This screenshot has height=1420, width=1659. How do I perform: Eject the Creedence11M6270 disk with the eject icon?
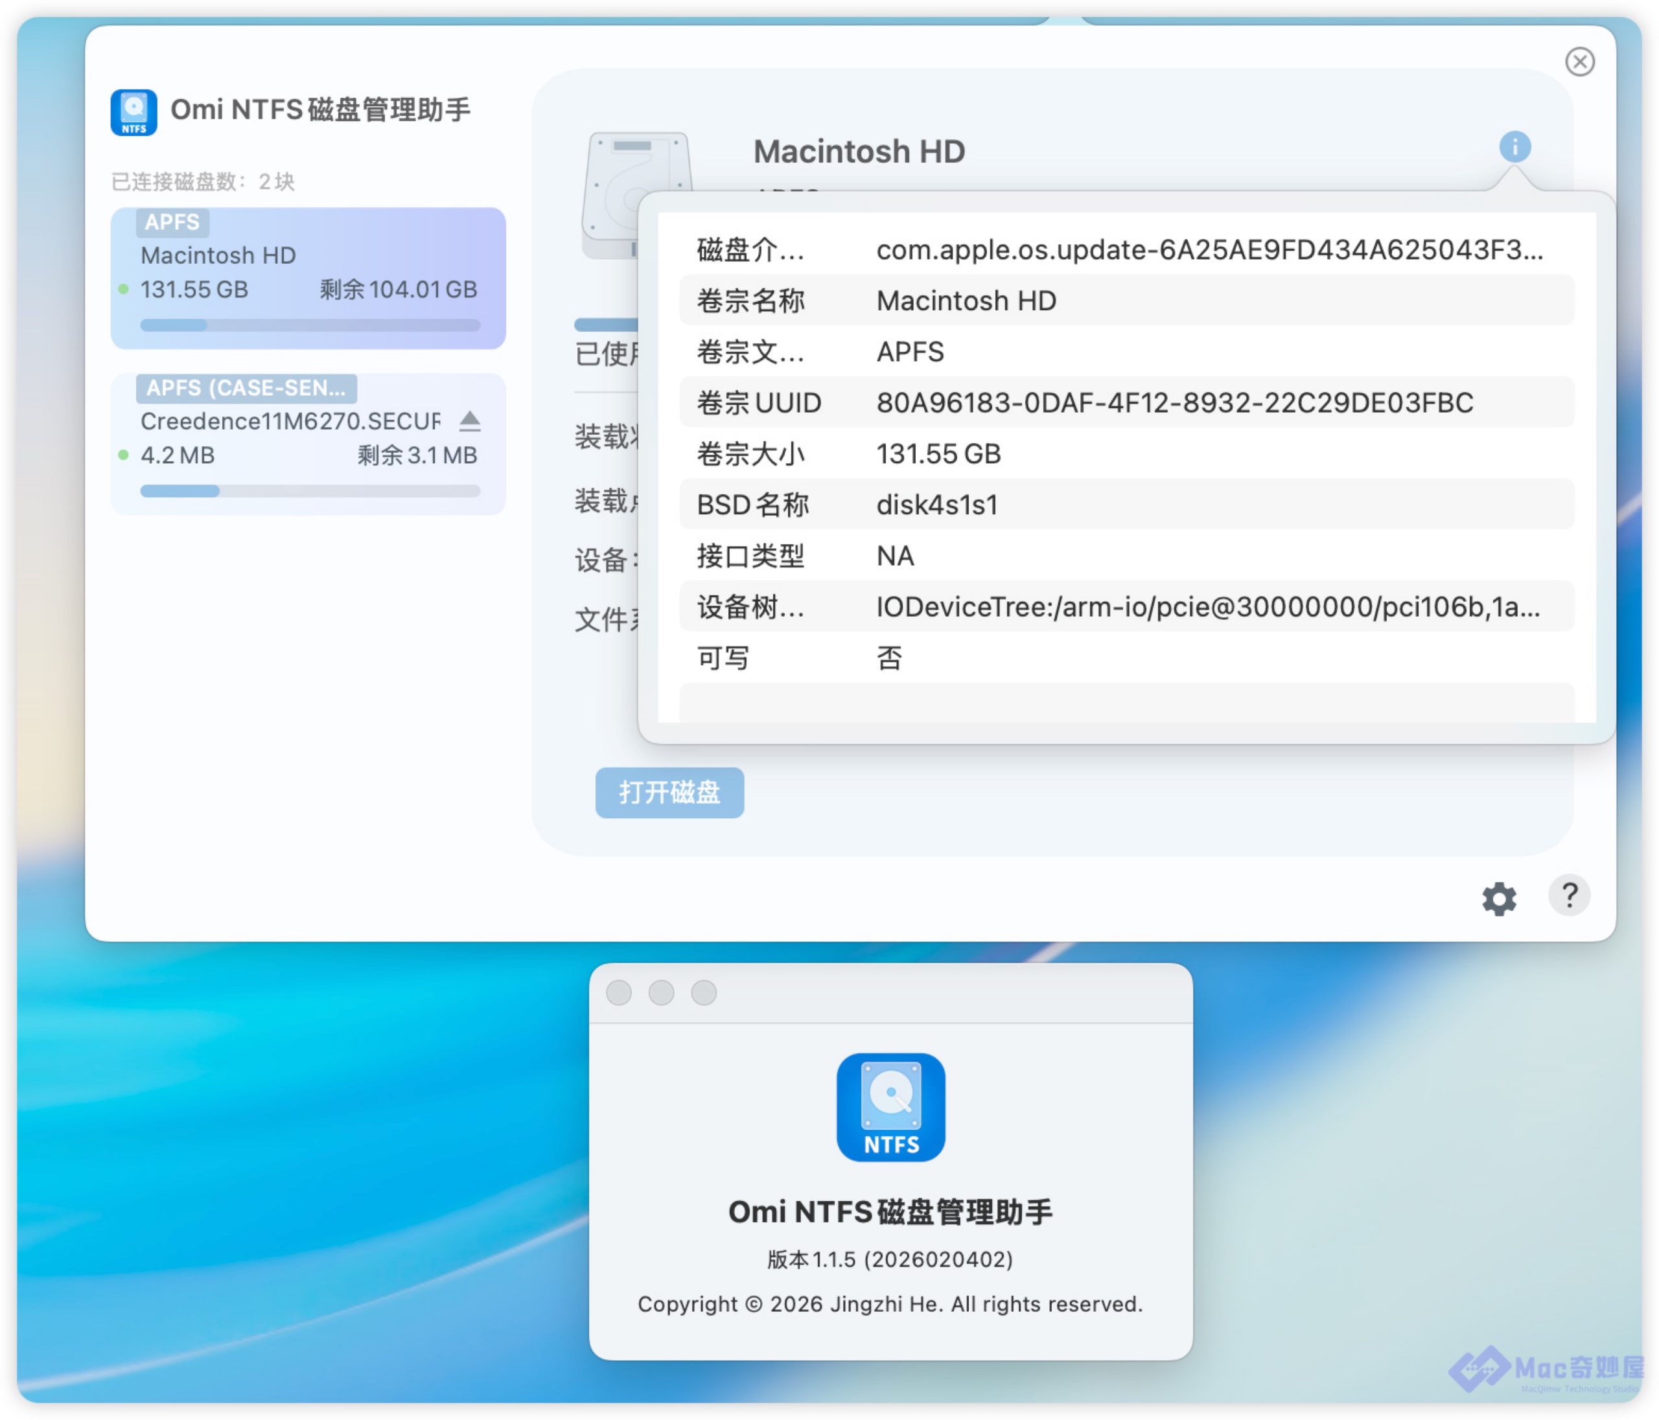click(x=470, y=421)
